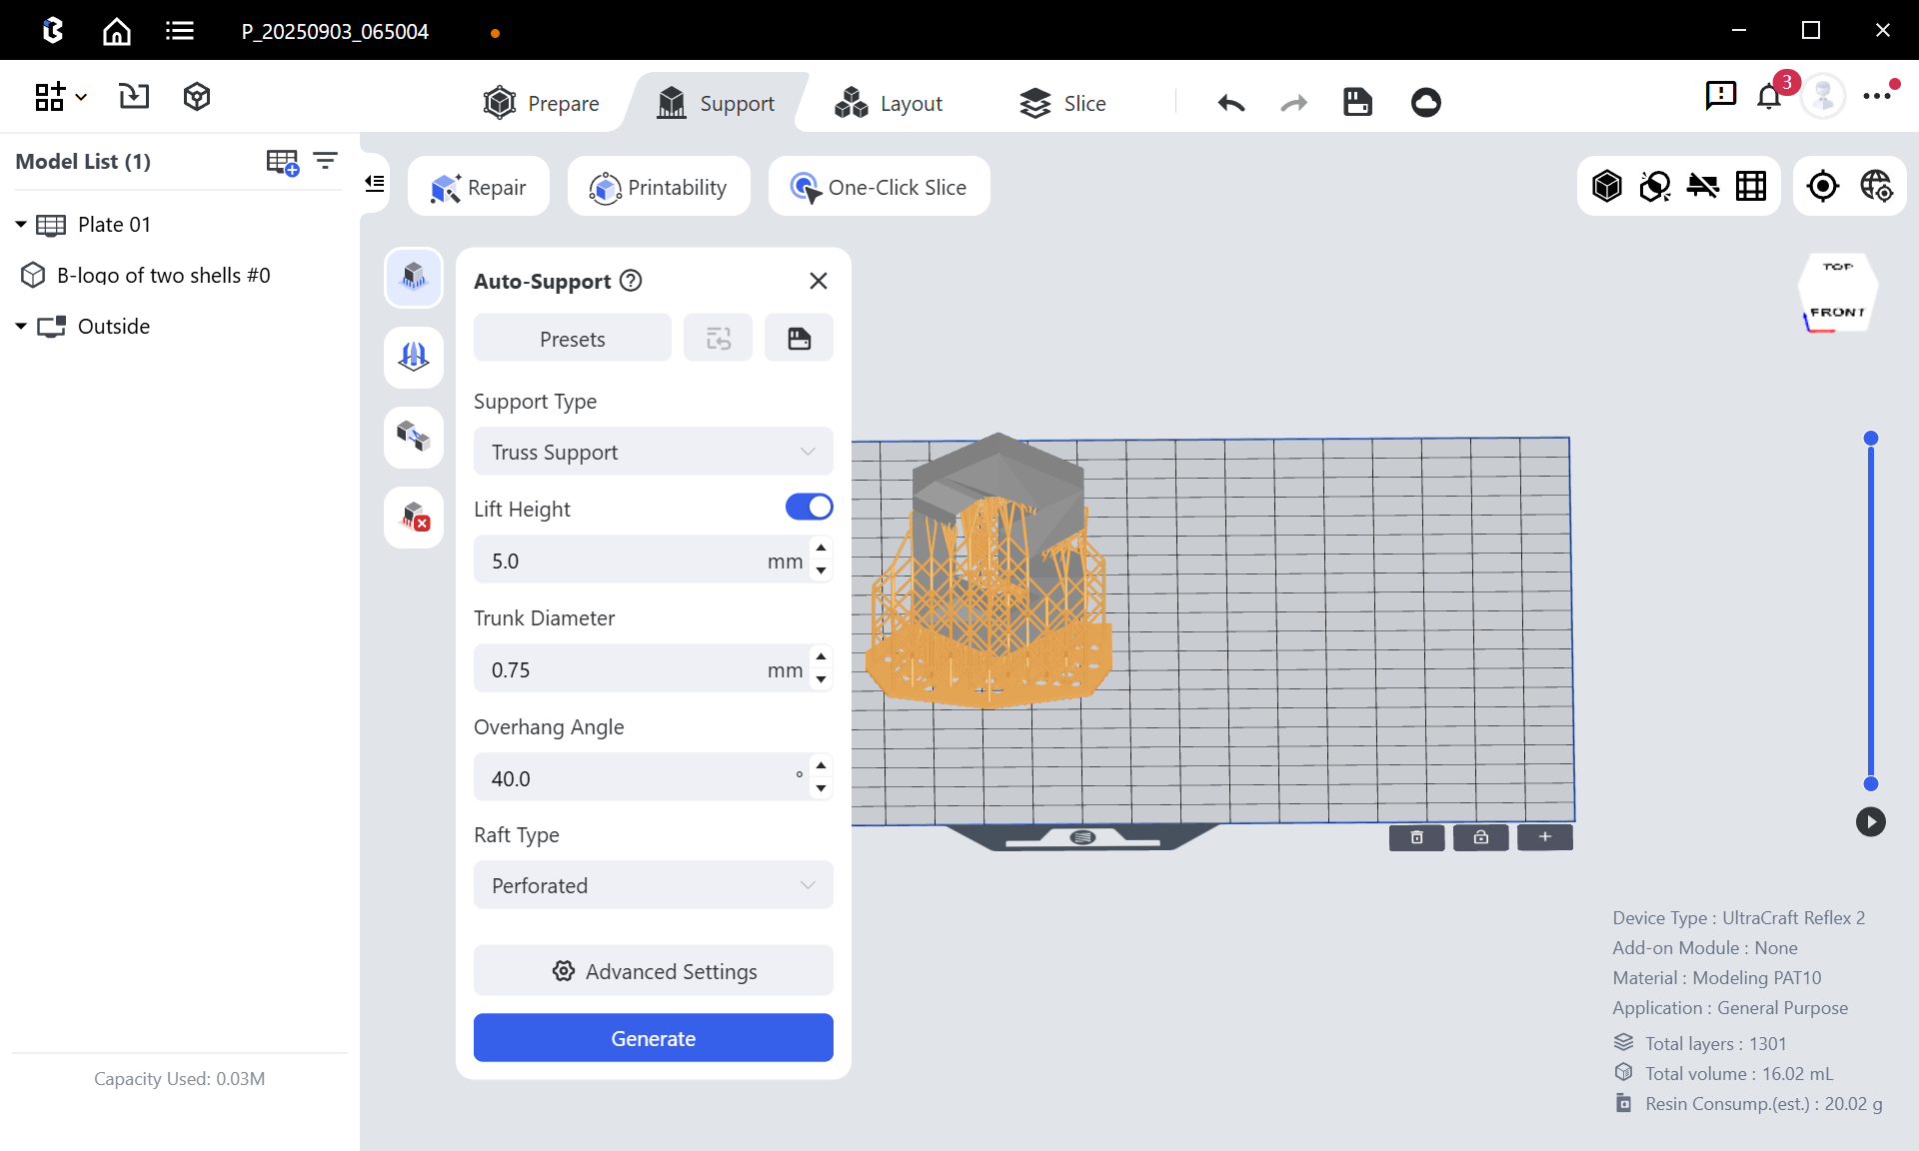Click the save preset icon
The image size is (1919, 1151).
coord(799,339)
